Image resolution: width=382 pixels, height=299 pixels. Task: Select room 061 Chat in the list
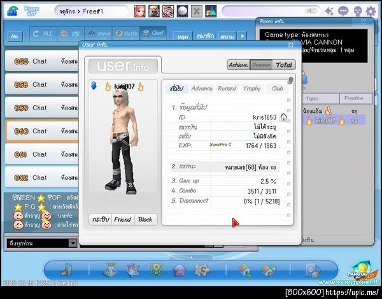pyautogui.click(x=41, y=154)
